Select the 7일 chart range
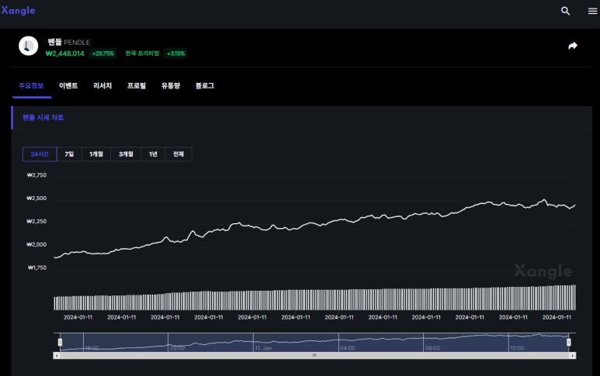The width and height of the screenshot is (600, 376). click(x=69, y=154)
